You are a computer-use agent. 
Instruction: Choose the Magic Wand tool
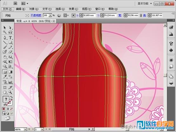click(x=5, y=32)
